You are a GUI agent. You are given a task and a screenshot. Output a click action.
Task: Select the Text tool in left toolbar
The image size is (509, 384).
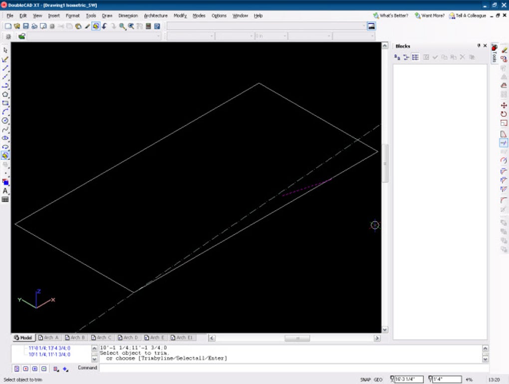tap(5, 191)
